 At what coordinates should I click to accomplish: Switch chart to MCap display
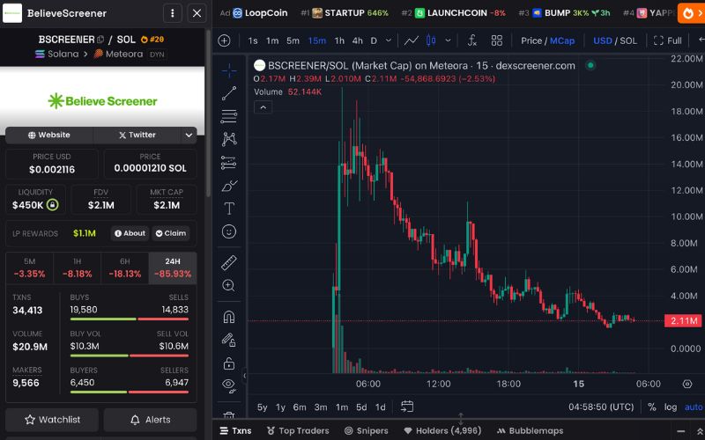(562, 40)
